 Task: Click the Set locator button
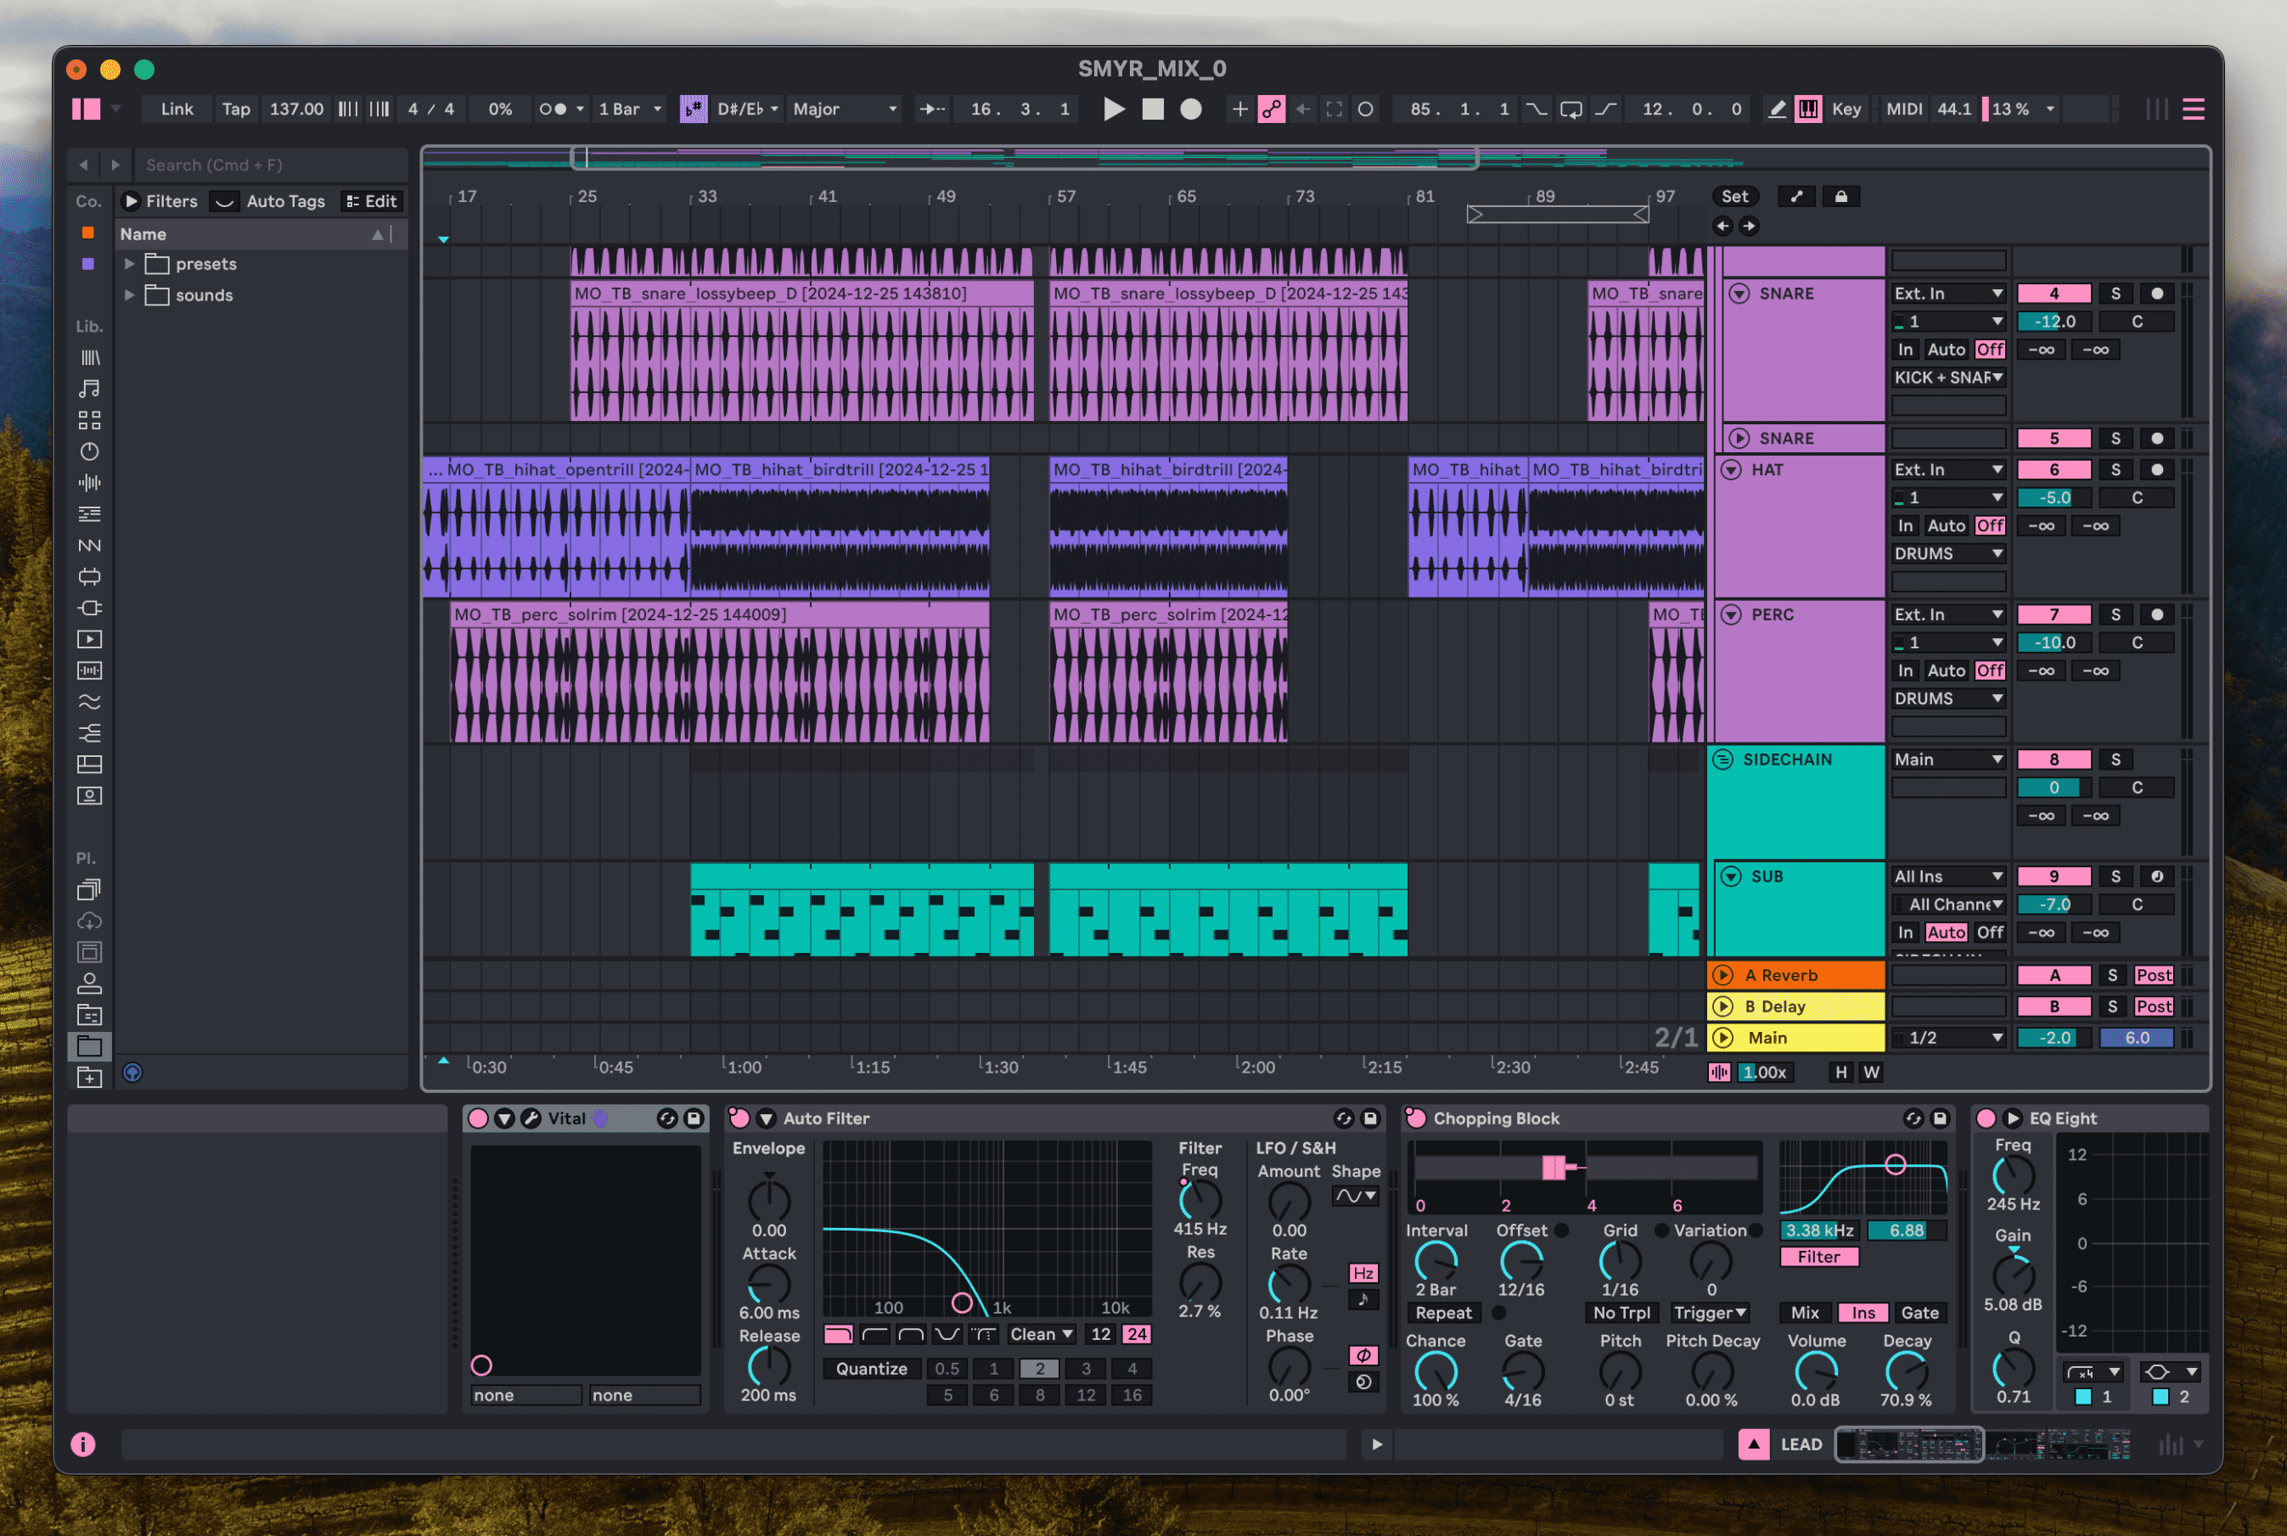pos(1734,196)
